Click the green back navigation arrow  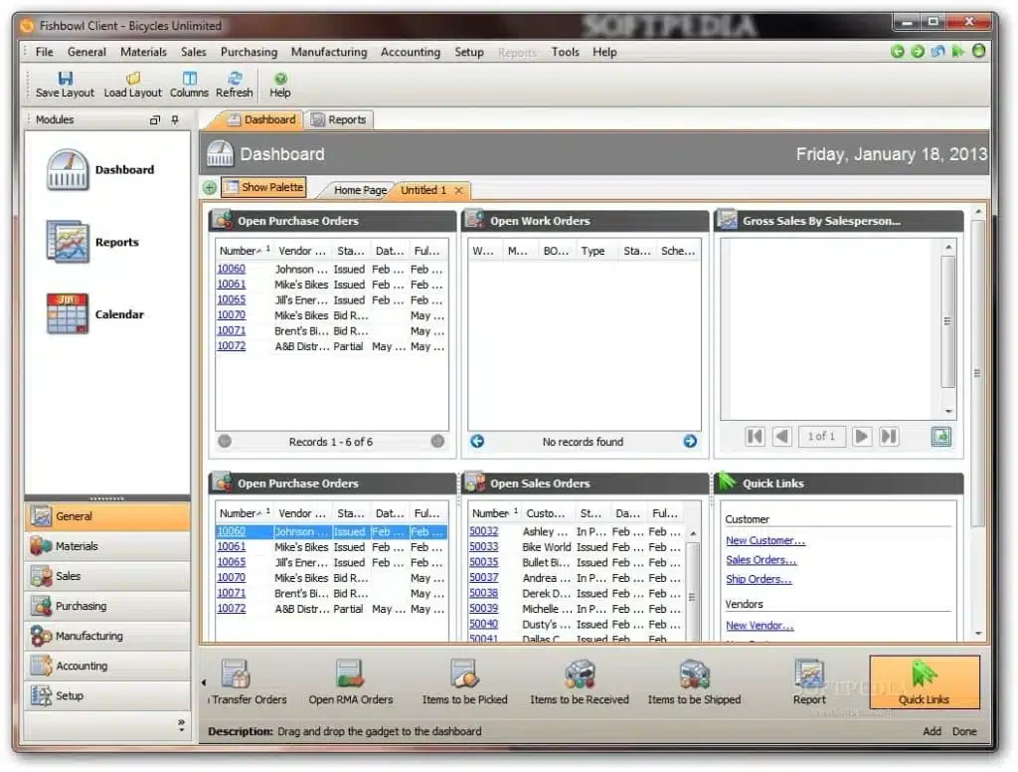pos(898,52)
